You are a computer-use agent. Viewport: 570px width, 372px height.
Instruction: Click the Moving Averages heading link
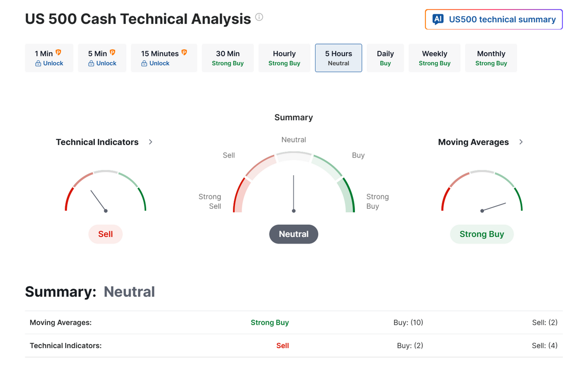tap(473, 142)
